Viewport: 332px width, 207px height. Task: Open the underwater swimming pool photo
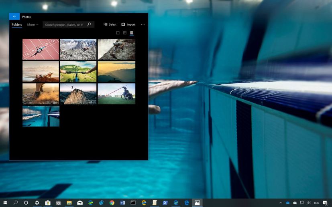pyautogui.click(x=41, y=116)
